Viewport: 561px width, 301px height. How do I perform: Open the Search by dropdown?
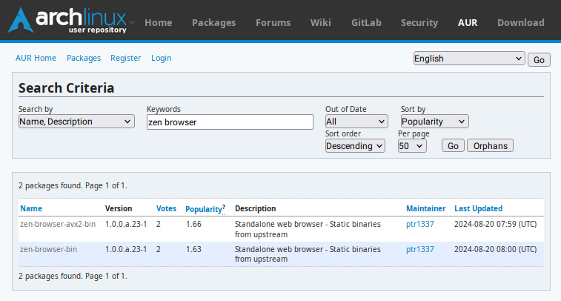pyautogui.click(x=76, y=122)
